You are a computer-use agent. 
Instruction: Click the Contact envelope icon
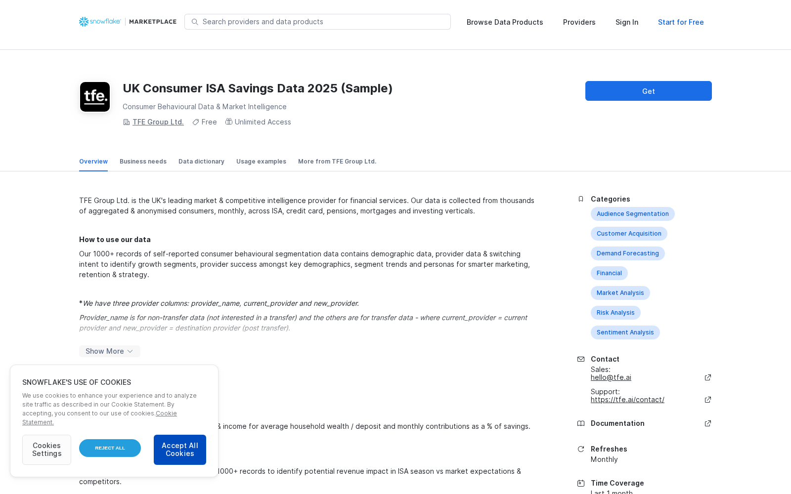(x=581, y=359)
